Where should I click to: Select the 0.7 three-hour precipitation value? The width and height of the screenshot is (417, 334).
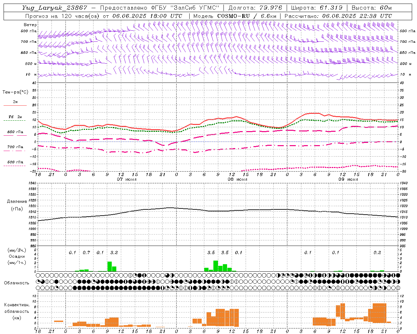(86, 252)
